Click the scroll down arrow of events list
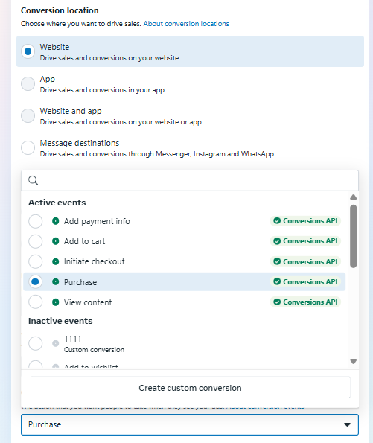 coord(353,361)
